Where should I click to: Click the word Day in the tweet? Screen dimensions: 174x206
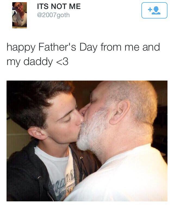pos(88,48)
